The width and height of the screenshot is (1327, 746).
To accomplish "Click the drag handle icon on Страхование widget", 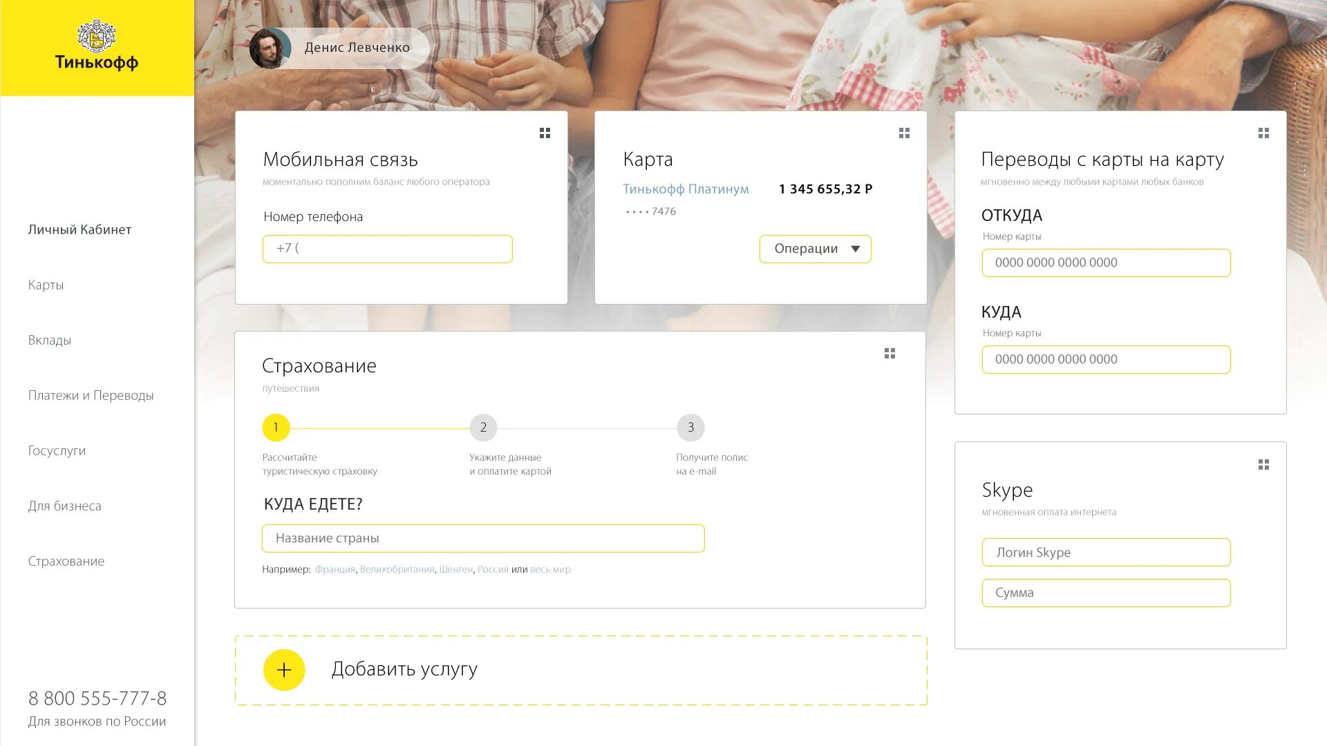I will [890, 354].
